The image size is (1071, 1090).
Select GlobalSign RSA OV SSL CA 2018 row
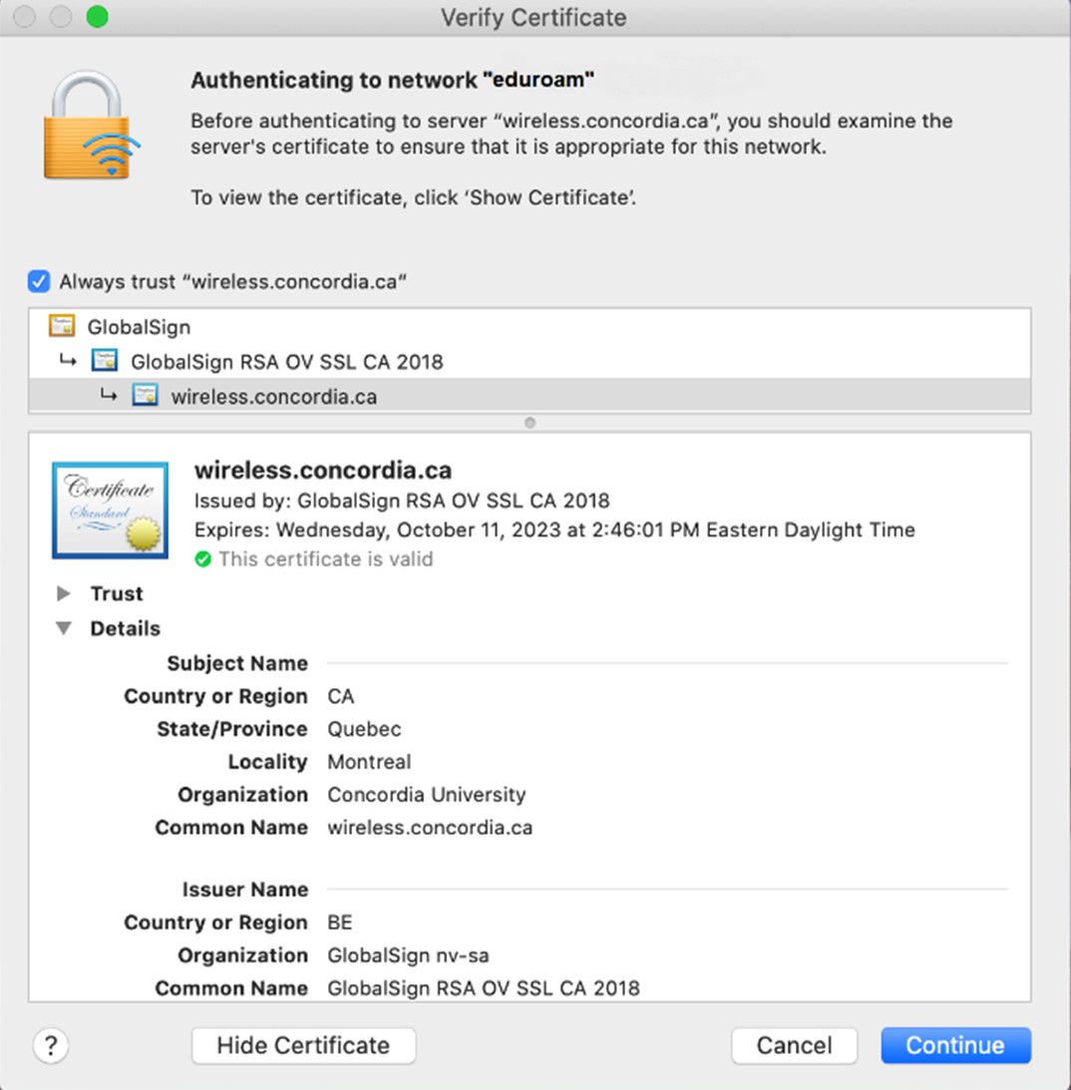point(530,361)
